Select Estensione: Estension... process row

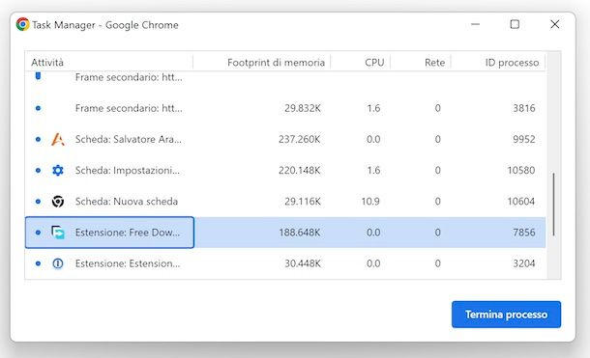click(285, 263)
